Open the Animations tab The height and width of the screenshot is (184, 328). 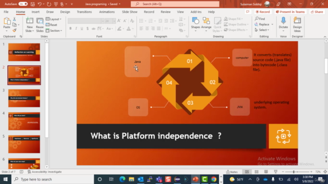pos(107,12)
